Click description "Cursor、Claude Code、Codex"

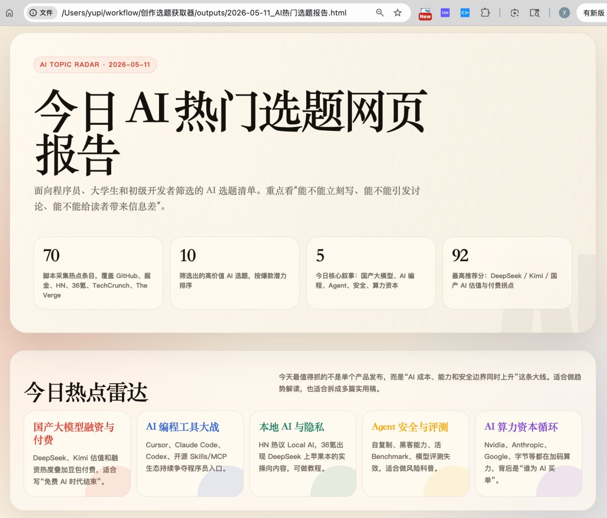click(x=187, y=457)
